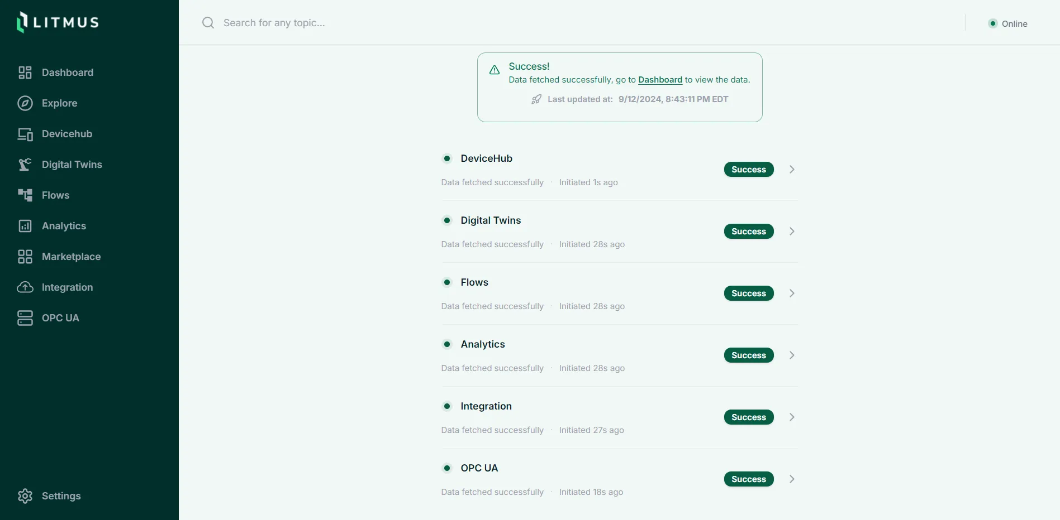Click the Success badge for Analytics

pos(749,355)
